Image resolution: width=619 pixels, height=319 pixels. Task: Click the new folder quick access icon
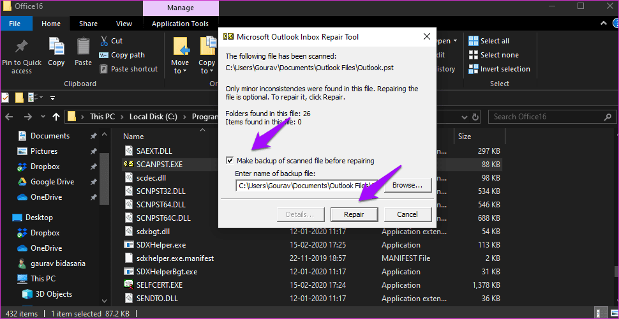tap(19, 98)
